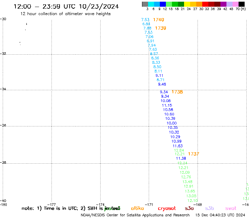Screen dimensions: 249x218
Task: Select the wave height value 13.48
Action: pos(187,182)
